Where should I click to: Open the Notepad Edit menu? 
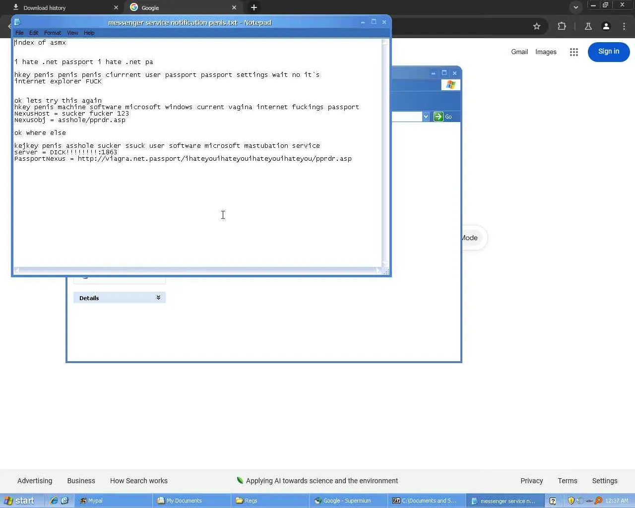coord(34,33)
